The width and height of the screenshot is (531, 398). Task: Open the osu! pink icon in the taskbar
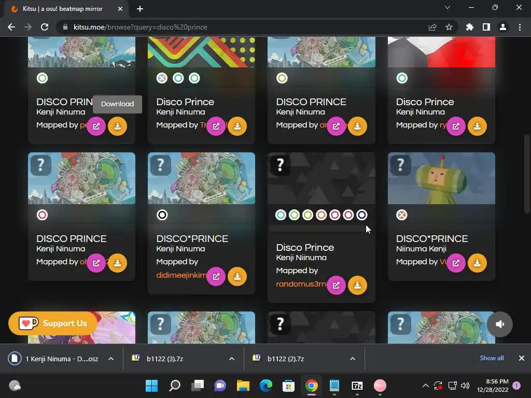click(380, 386)
